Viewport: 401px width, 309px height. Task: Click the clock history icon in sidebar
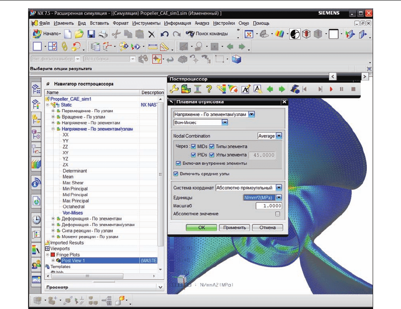click(x=36, y=220)
